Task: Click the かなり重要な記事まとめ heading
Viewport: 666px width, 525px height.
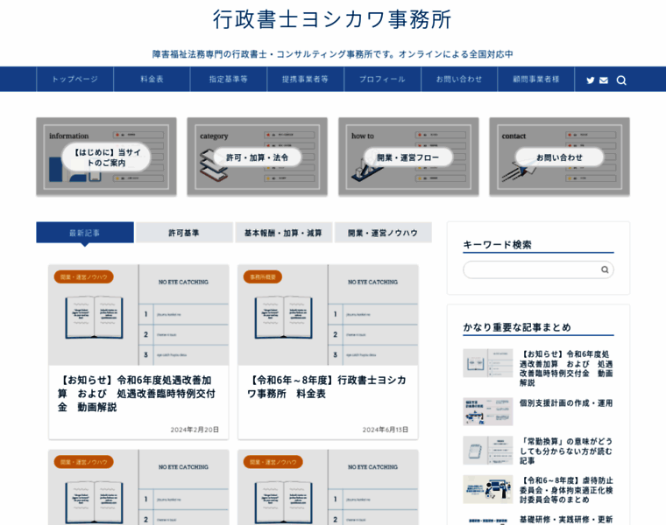Action: [x=517, y=327]
